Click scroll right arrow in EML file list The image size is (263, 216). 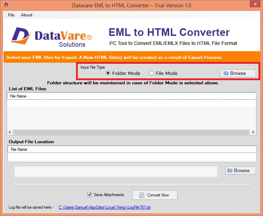point(253,132)
